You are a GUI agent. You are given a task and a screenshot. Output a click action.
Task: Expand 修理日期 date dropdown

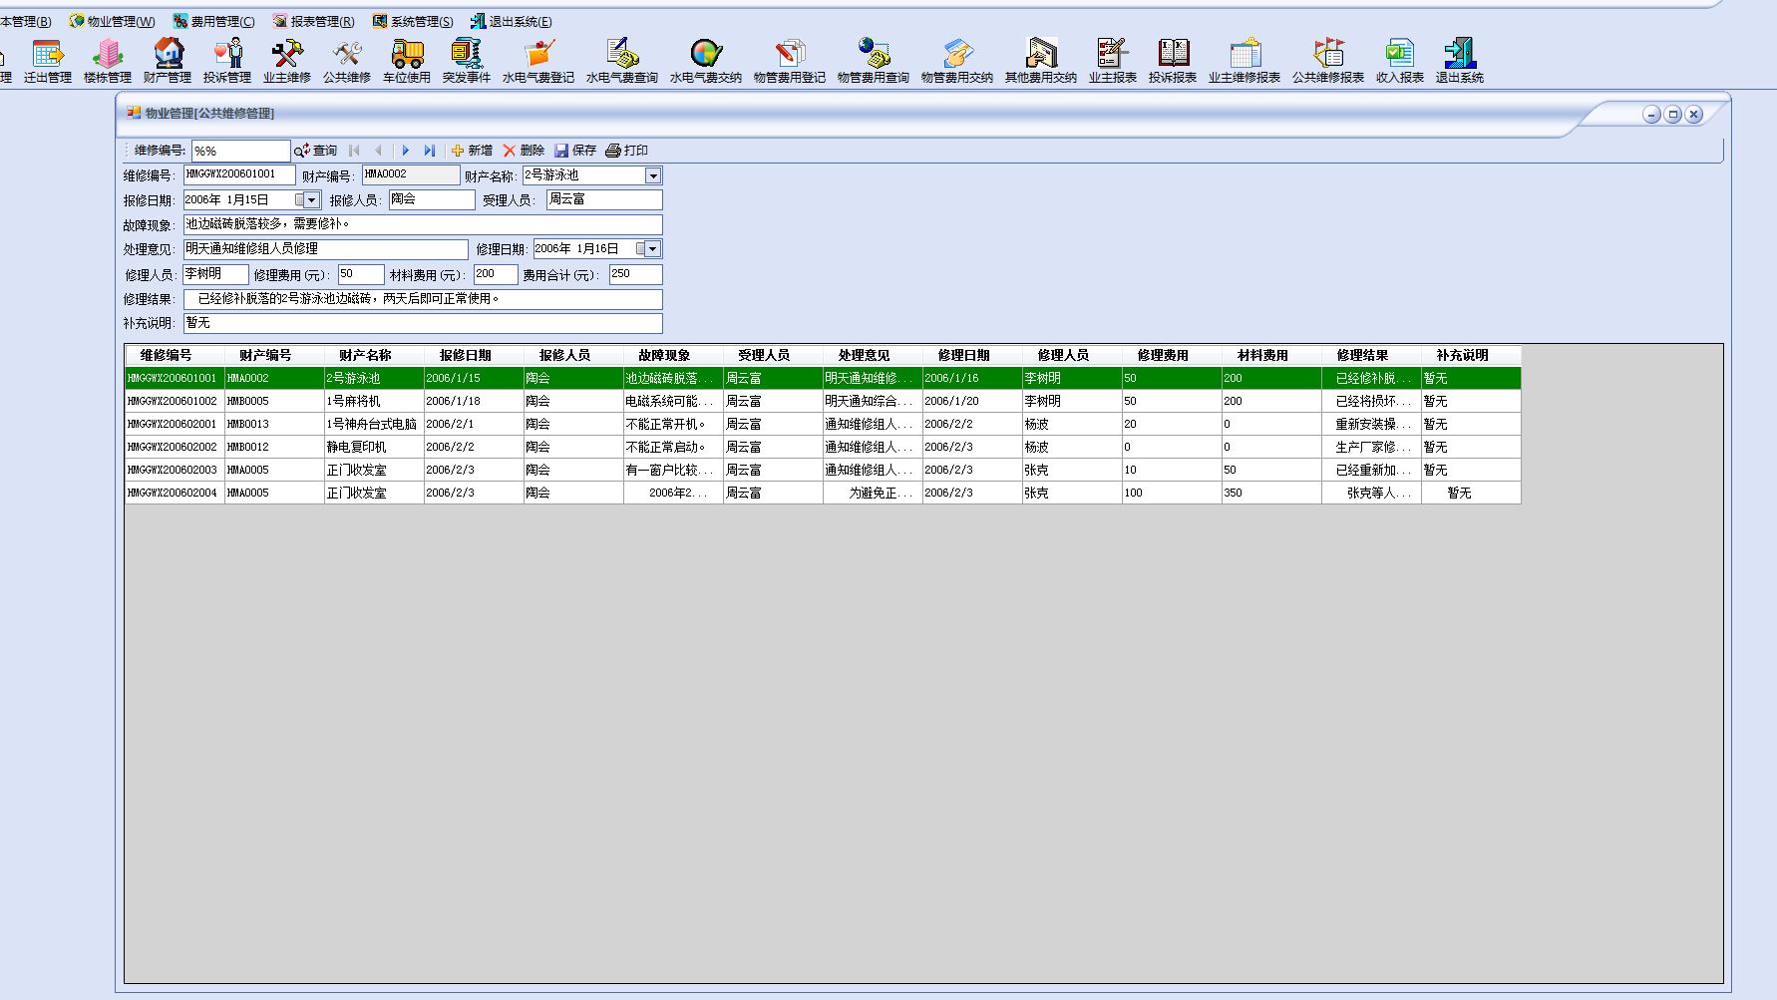tap(653, 249)
